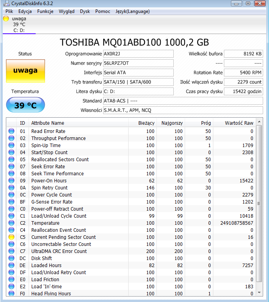Click blue status icon for Power Cycle Count
The image size is (269, 302).
click(11, 195)
